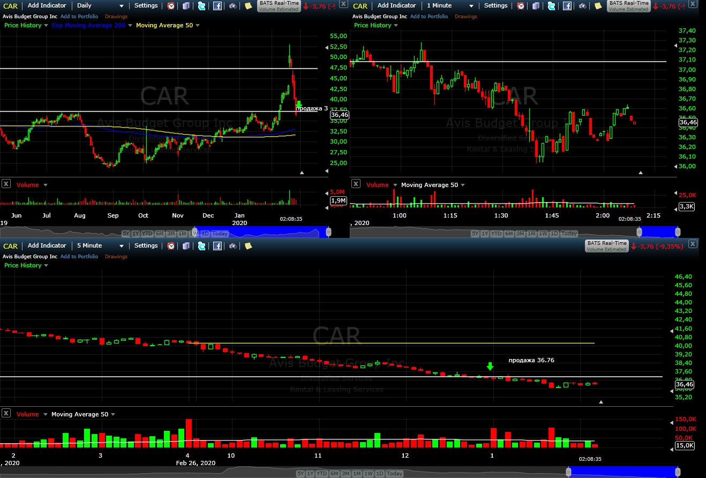
Task: Open the alarm clock alert in the 1 Minute chart
Action: [x=521, y=6]
